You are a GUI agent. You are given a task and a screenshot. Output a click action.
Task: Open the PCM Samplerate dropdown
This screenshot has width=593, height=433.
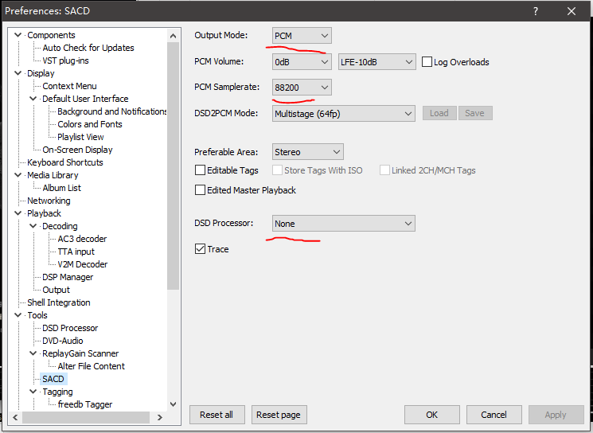coord(302,87)
